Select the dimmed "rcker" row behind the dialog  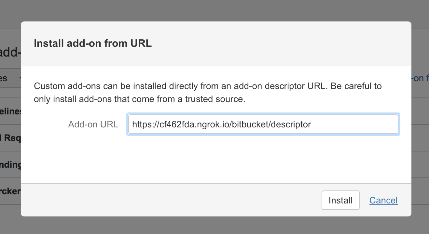tap(10, 191)
